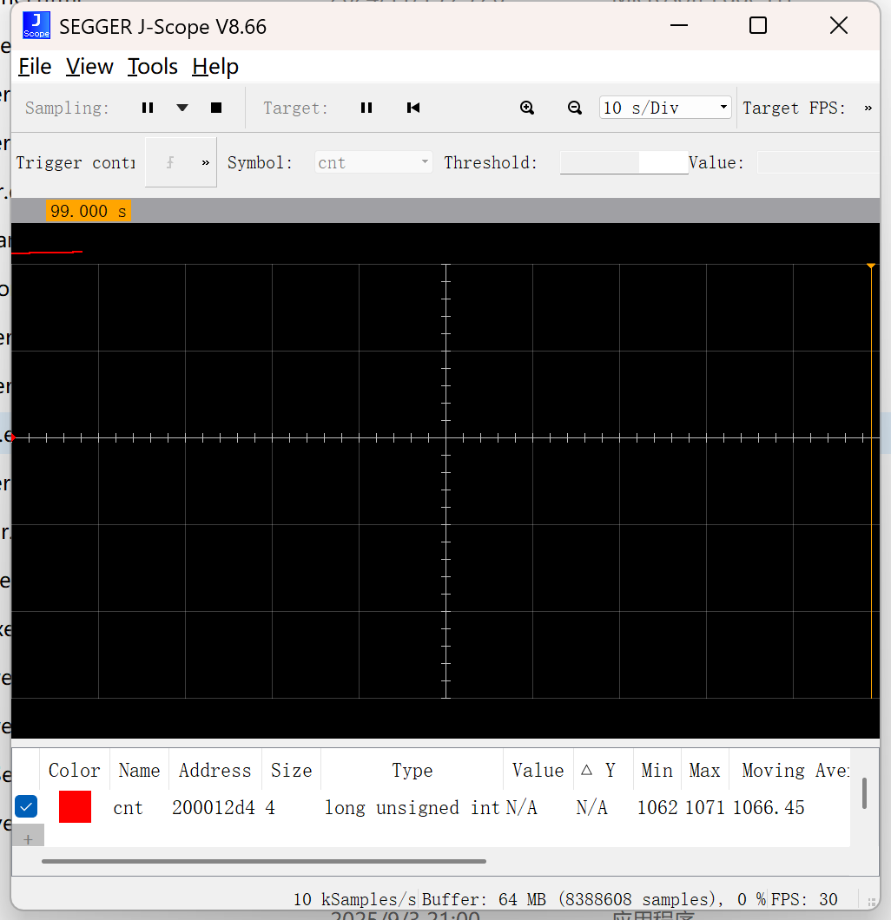Reset the target with the restart icon
Image resolution: width=891 pixels, height=920 pixels.
[413, 108]
